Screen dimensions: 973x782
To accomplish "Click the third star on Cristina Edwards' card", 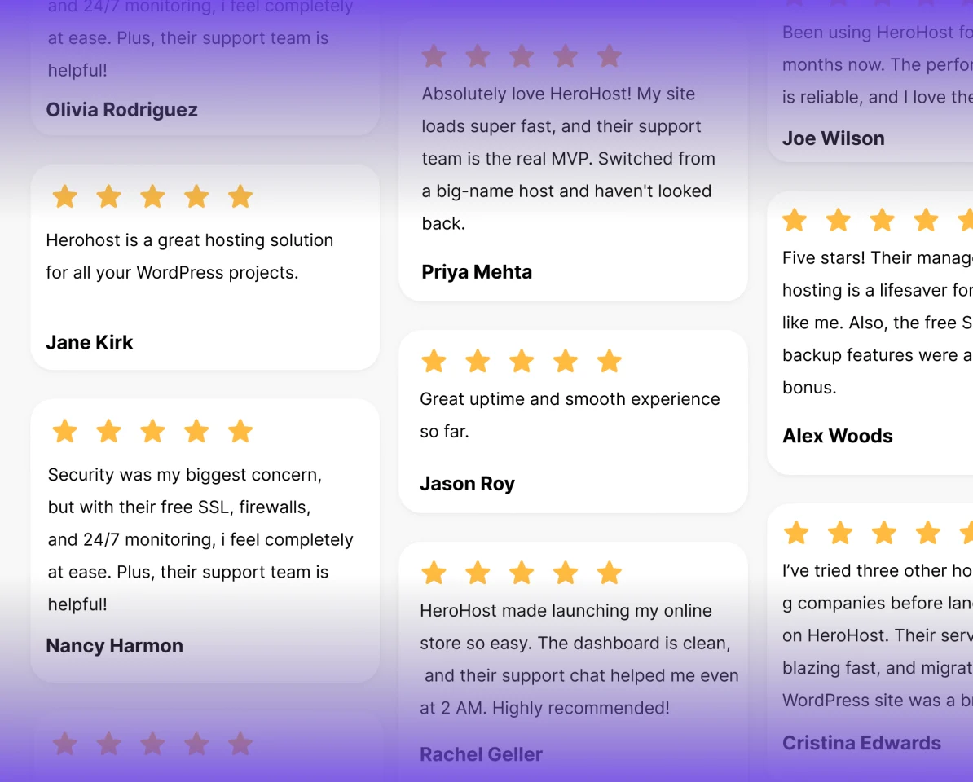I will [x=883, y=533].
